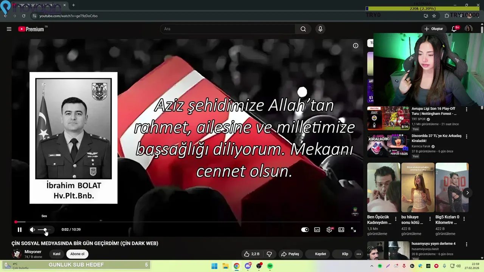The width and height of the screenshot is (484, 272).
Task: Go back in browser history
Action: click(x=5, y=16)
